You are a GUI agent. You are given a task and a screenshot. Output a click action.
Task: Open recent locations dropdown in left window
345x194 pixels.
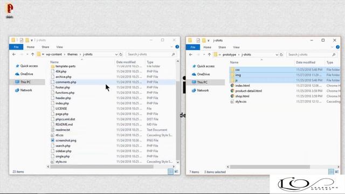[x=27, y=54]
